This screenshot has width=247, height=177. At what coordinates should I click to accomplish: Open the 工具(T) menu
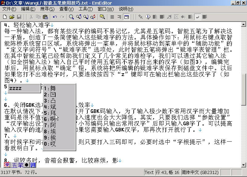coord(86,9)
